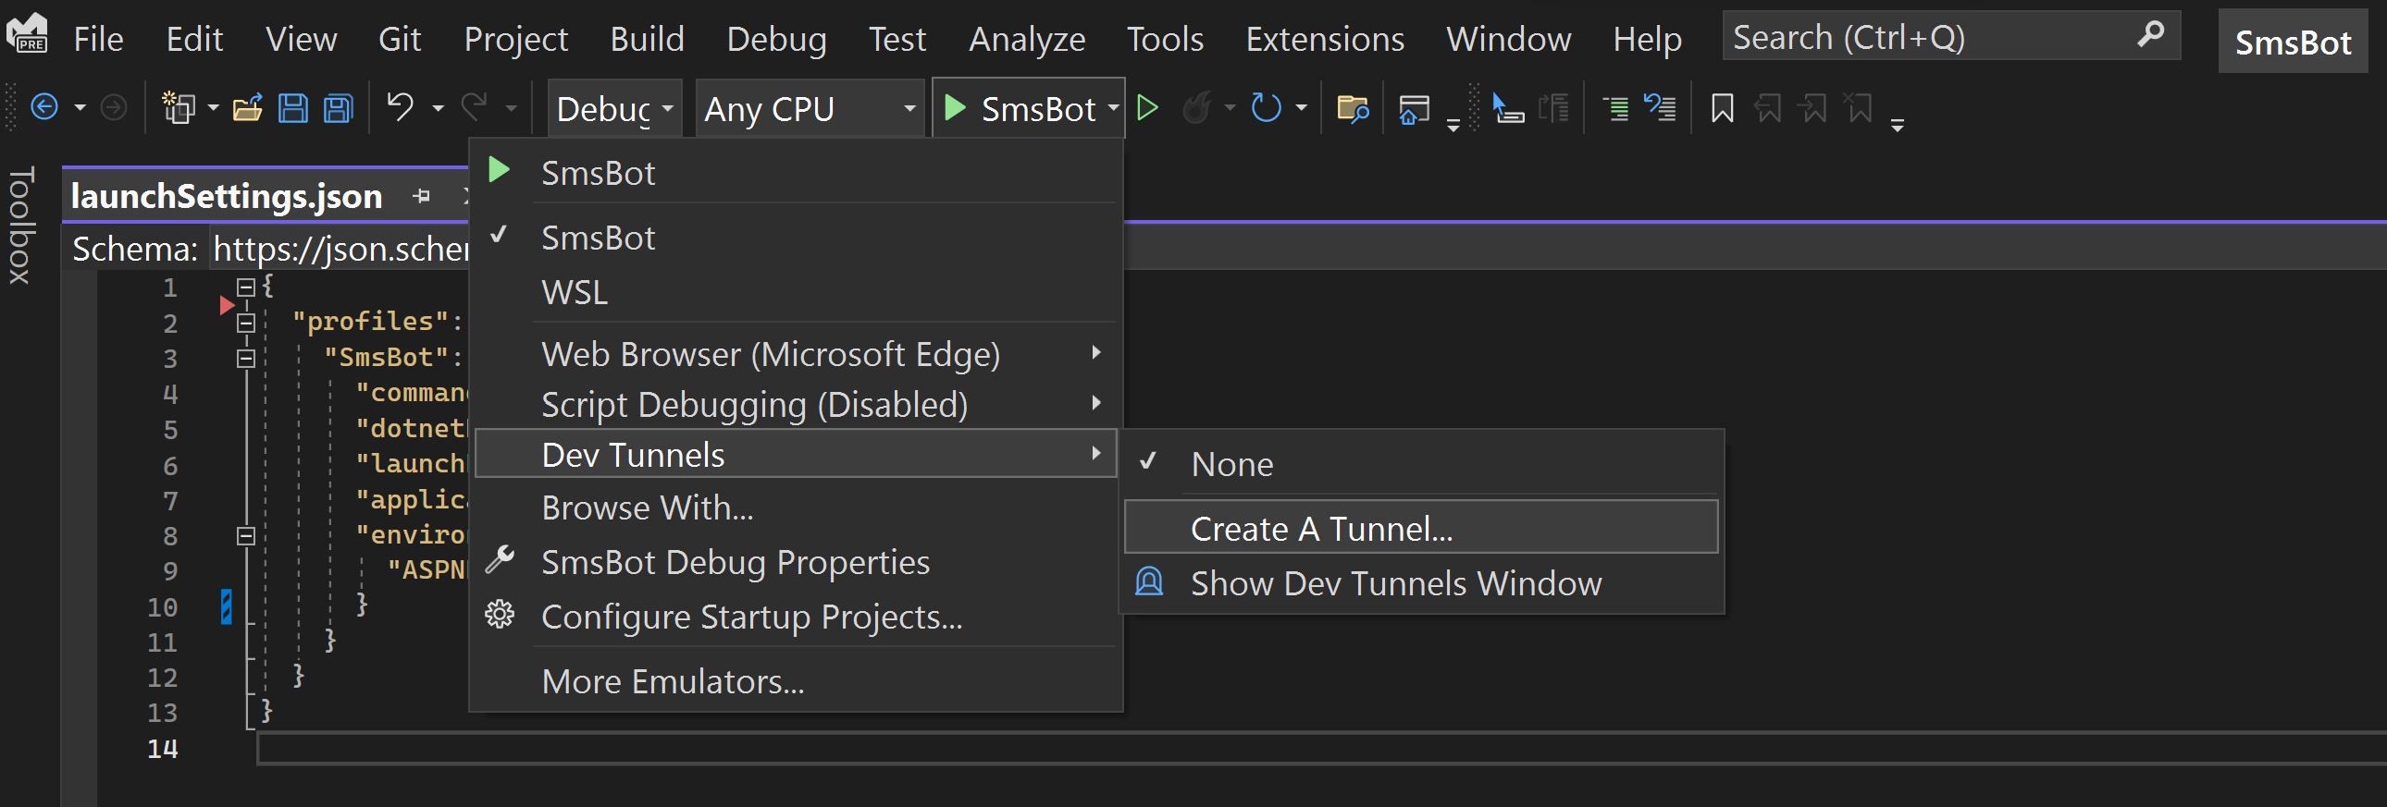Click the Navigate Backward arrow icon
Viewport: 2387px width, 807px height.
click(x=43, y=108)
